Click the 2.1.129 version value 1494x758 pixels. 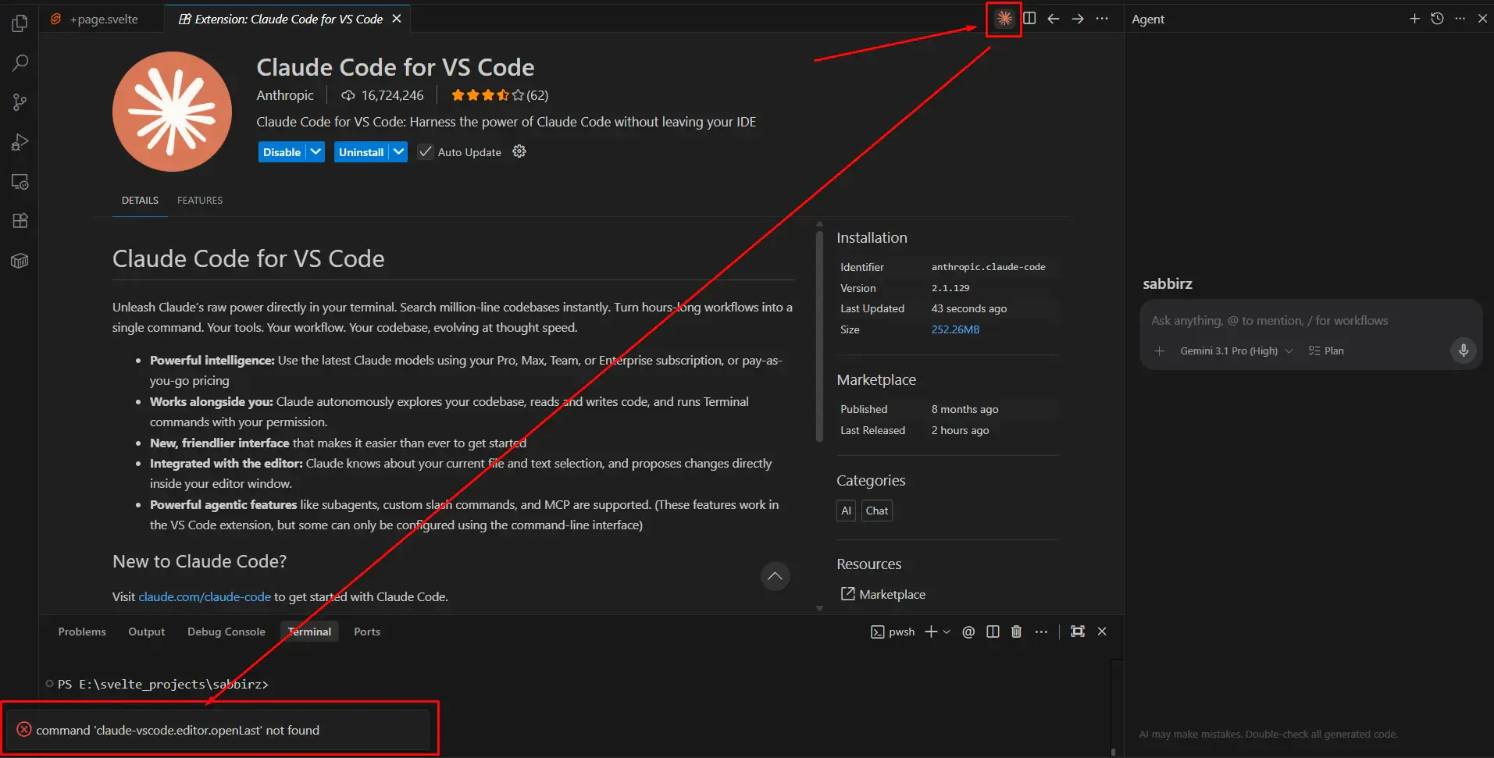tap(950, 288)
